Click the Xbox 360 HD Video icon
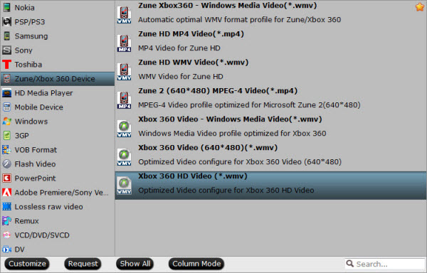 [124, 186]
